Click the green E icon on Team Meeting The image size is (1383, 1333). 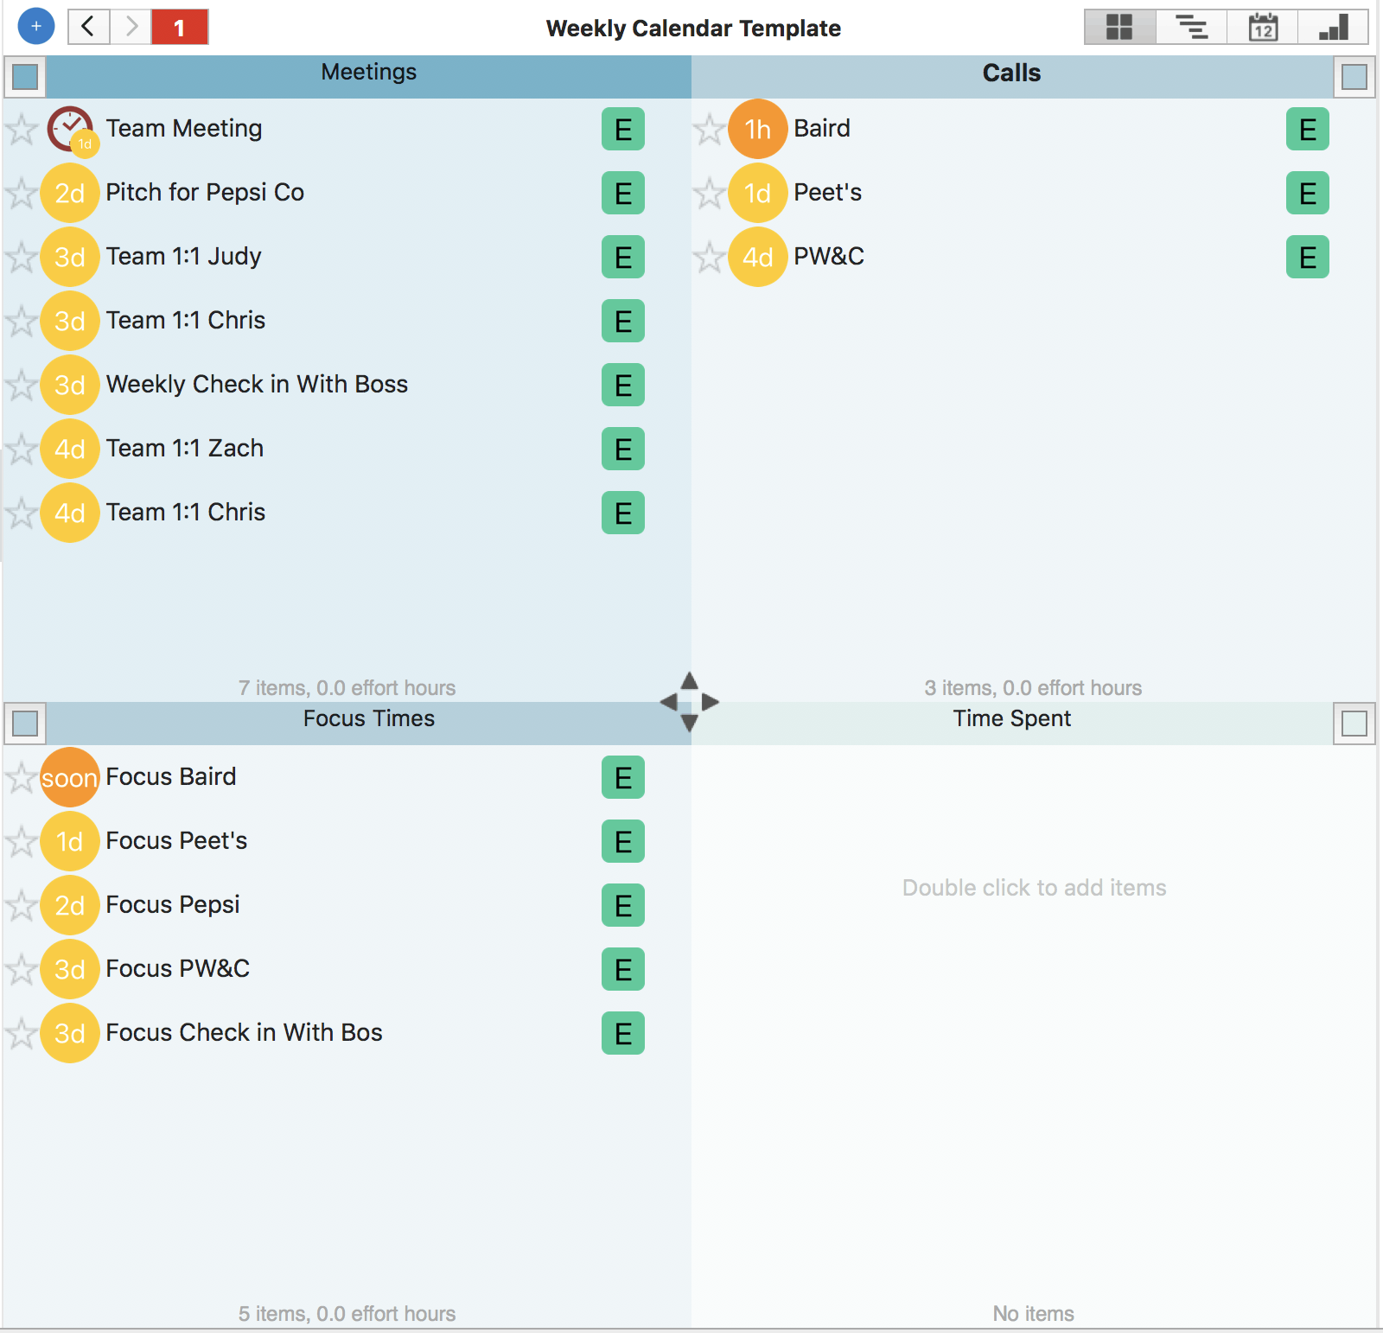coord(623,129)
